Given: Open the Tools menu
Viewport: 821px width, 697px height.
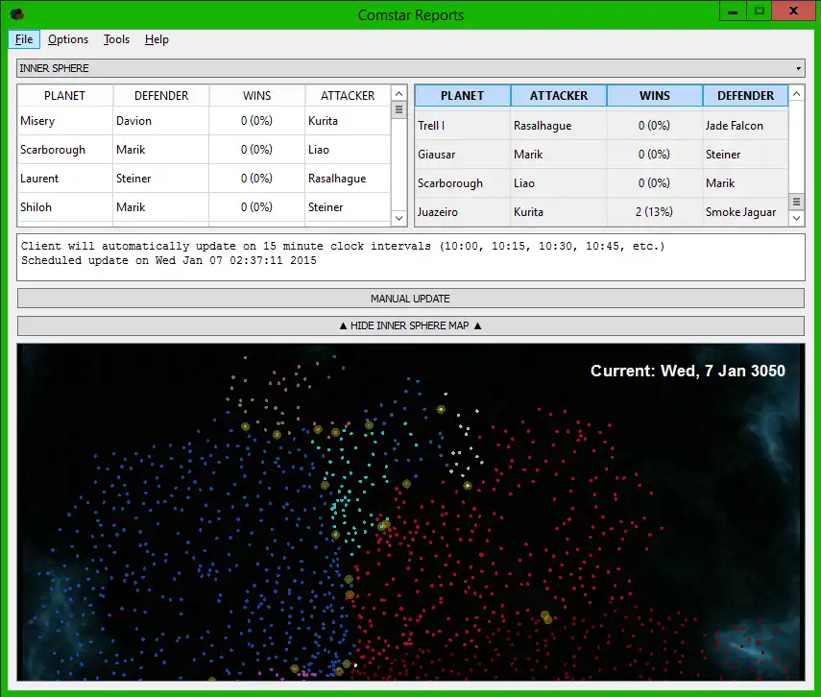Looking at the screenshot, I should pos(116,39).
